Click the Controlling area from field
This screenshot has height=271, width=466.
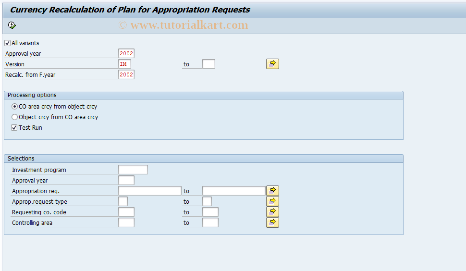coord(126,222)
